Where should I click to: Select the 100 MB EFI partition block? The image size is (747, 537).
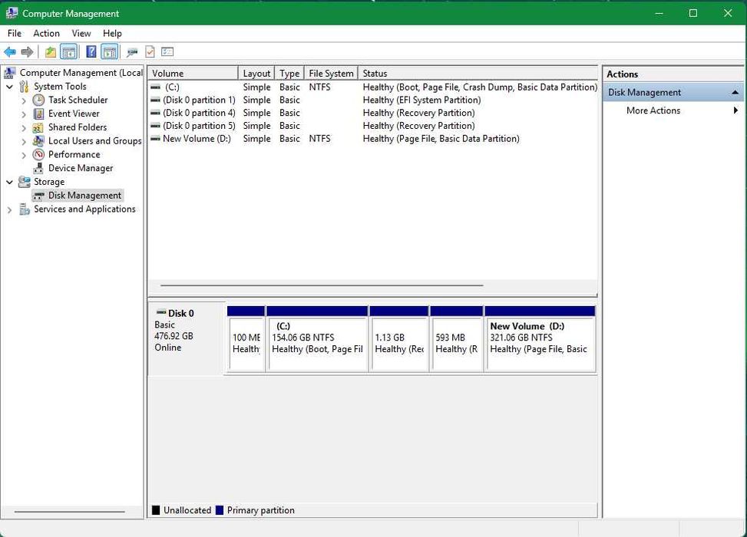tap(246, 339)
